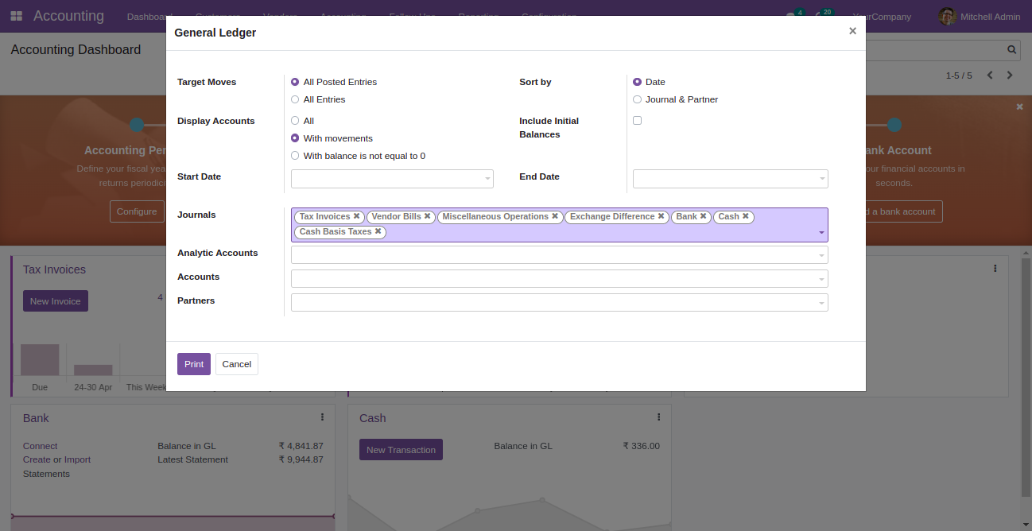Remove the Vendor Bills journal tag
This screenshot has width=1032, height=531.
[428, 216]
